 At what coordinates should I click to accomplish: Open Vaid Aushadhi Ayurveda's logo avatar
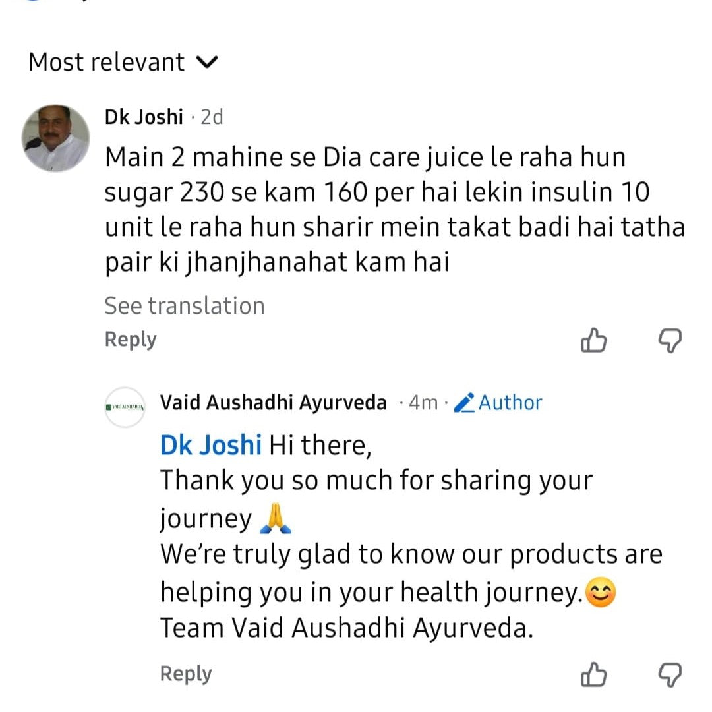coord(125,407)
